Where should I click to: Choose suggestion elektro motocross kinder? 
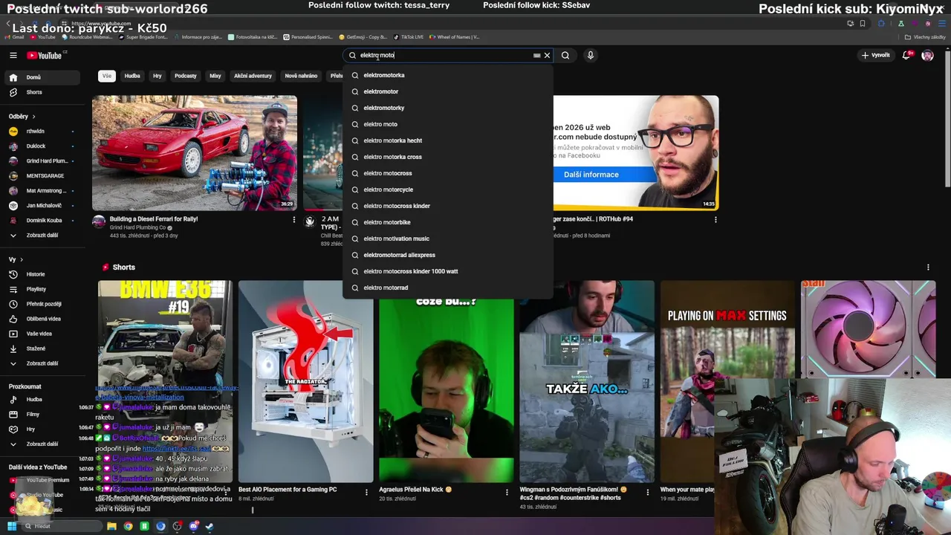(x=448, y=206)
